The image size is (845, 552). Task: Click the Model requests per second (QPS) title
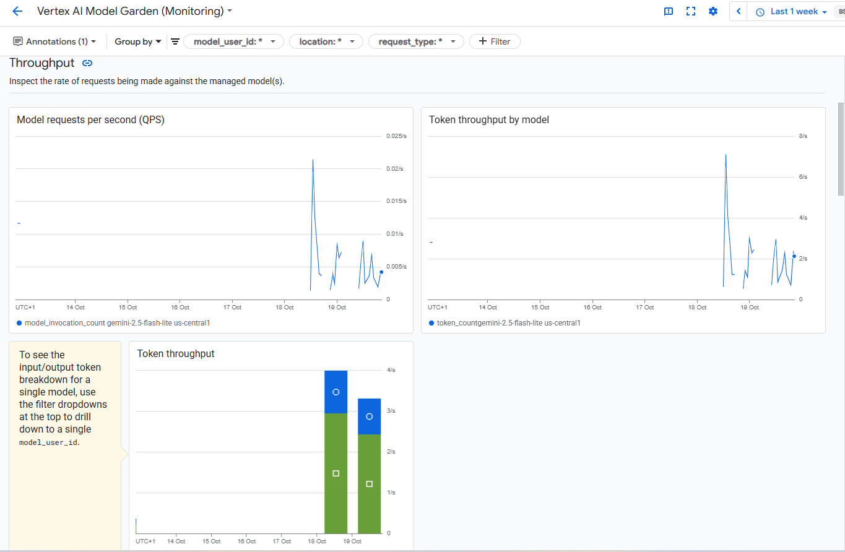90,120
